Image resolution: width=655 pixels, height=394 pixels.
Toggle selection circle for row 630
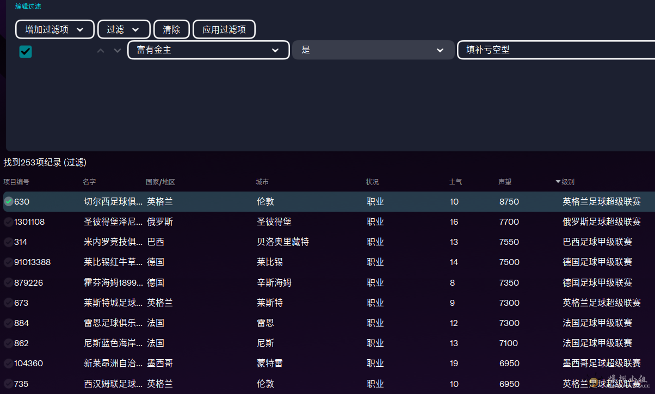tap(9, 202)
